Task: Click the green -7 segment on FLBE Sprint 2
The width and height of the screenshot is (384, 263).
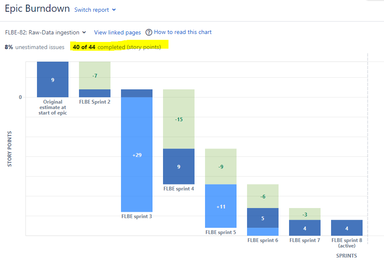Action: pos(94,76)
